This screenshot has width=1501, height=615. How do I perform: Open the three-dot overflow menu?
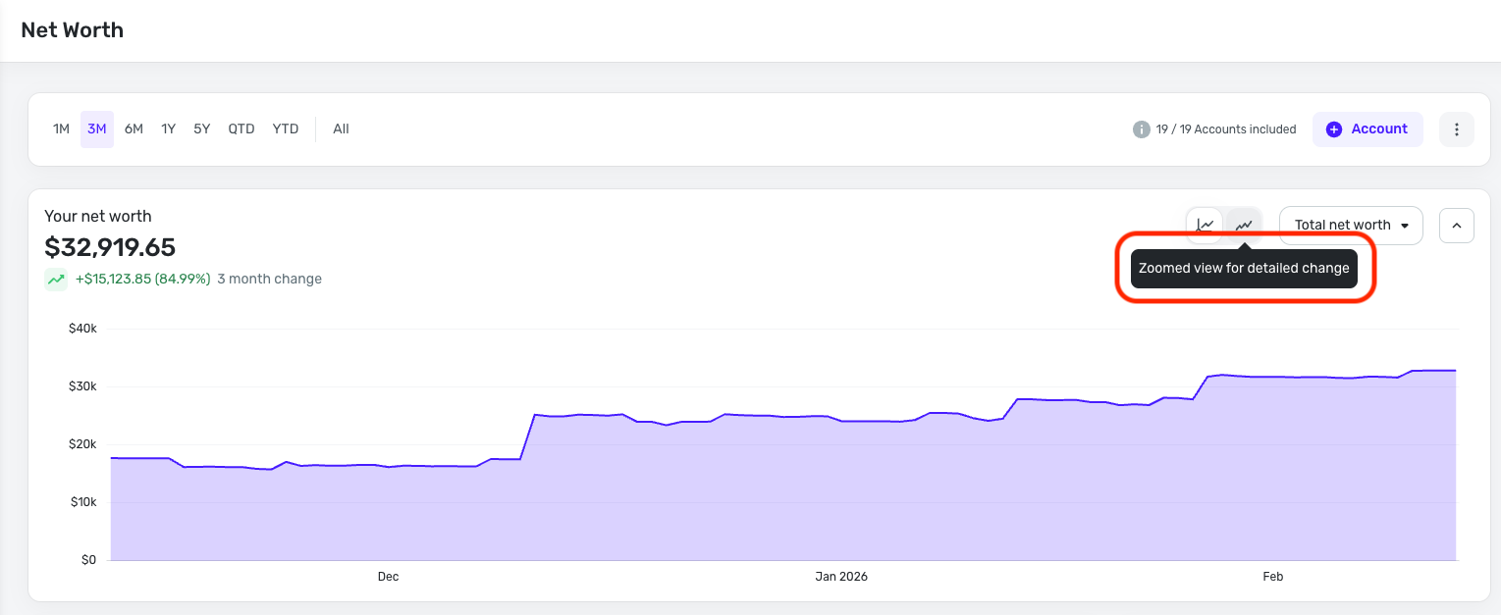[x=1456, y=128]
